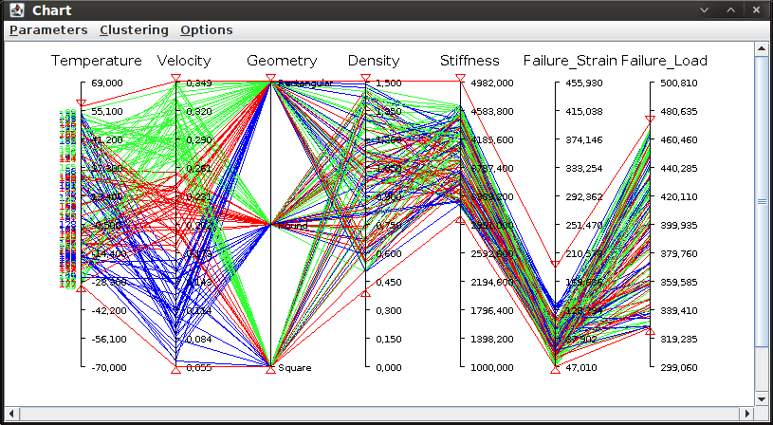Click the Stiffness axis title
Image resolution: width=773 pixels, height=425 pixels.
click(469, 61)
